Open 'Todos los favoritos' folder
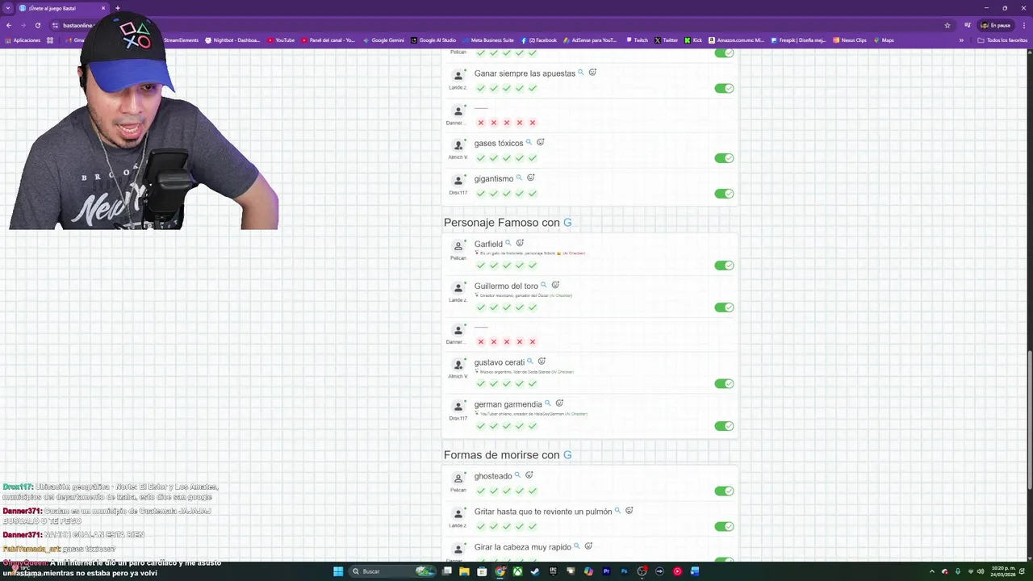The image size is (1033, 581). [997, 40]
